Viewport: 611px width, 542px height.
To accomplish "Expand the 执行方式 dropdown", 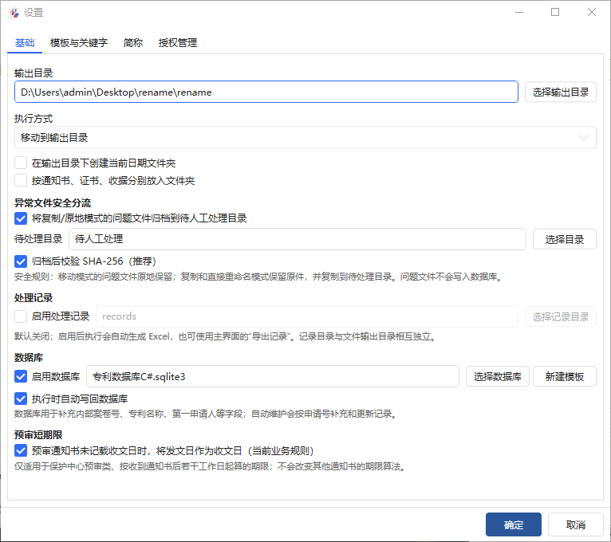I will (x=305, y=137).
